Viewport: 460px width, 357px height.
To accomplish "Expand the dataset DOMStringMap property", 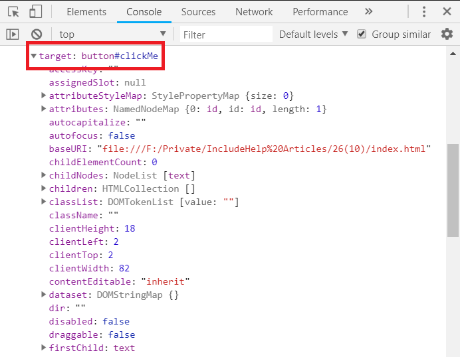I will [43, 295].
